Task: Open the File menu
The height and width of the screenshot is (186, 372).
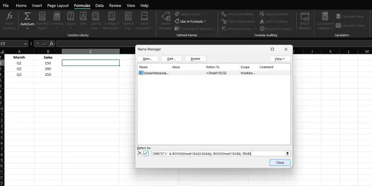Action: coord(6,6)
